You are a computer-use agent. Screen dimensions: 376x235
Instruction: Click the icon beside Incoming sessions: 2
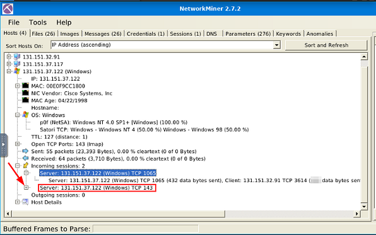coord(25,166)
